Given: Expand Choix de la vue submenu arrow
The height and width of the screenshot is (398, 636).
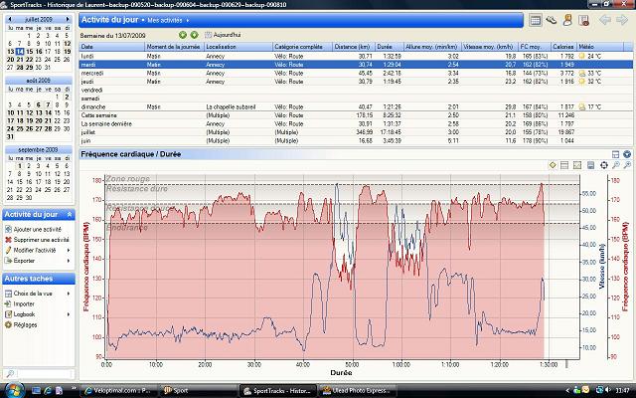Looking at the screenshot, I should point(69,294).
